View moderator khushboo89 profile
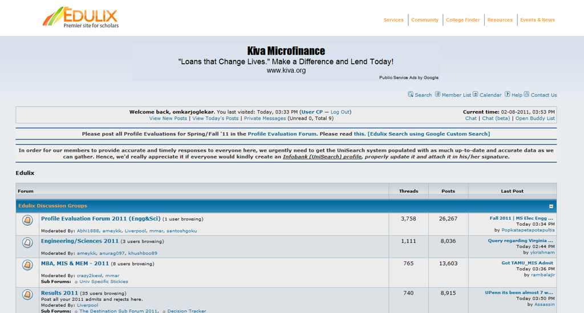This screenshot has height=313, width=584. (x=143, y=253)
